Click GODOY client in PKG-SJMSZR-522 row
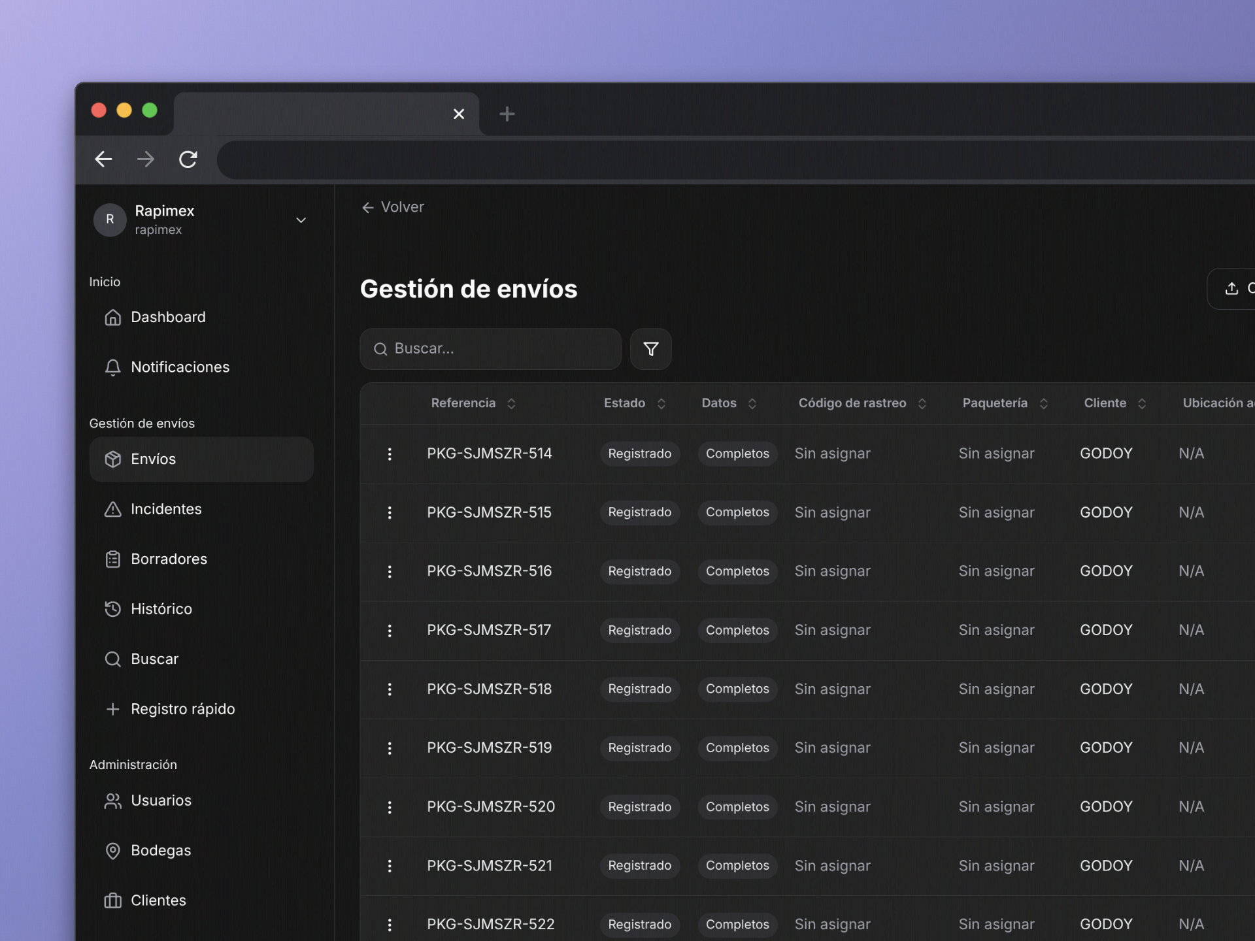 1106,925
